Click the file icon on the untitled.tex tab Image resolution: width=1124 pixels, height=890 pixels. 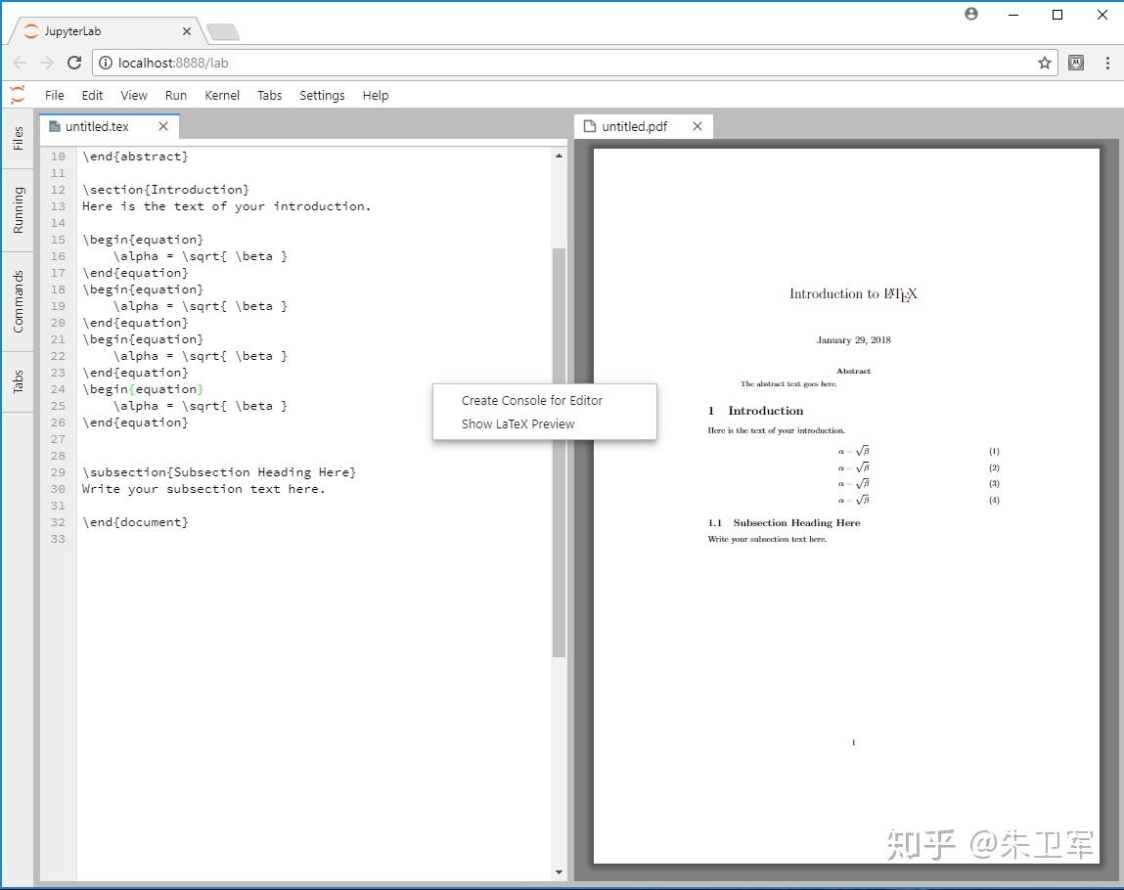click(x=56, y=125)
